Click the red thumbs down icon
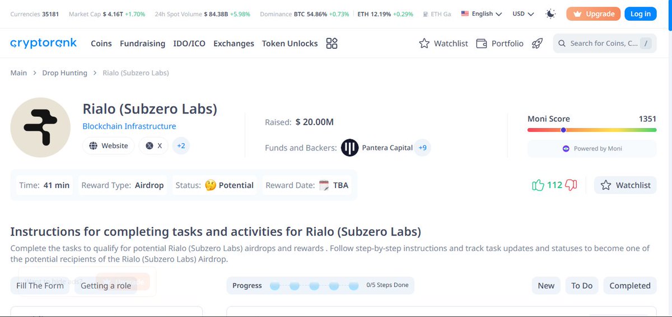This screenshot has width=672, height=317. [x=571, y=185]
